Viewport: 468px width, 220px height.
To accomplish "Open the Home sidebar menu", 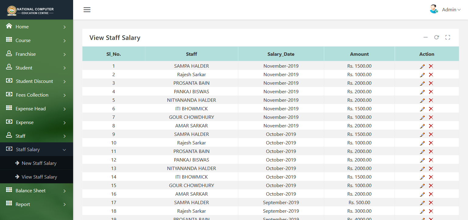I will coord(37,27).
